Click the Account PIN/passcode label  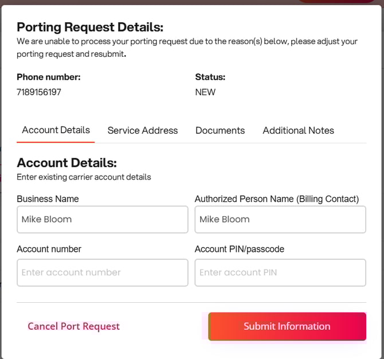240,249
